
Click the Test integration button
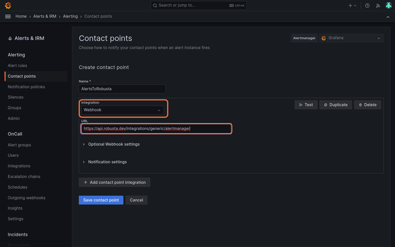(306, 105)
